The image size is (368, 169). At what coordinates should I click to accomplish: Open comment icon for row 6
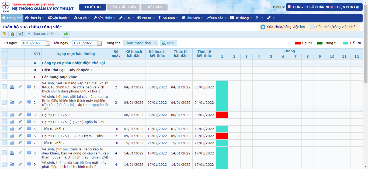tap(29, 136)
